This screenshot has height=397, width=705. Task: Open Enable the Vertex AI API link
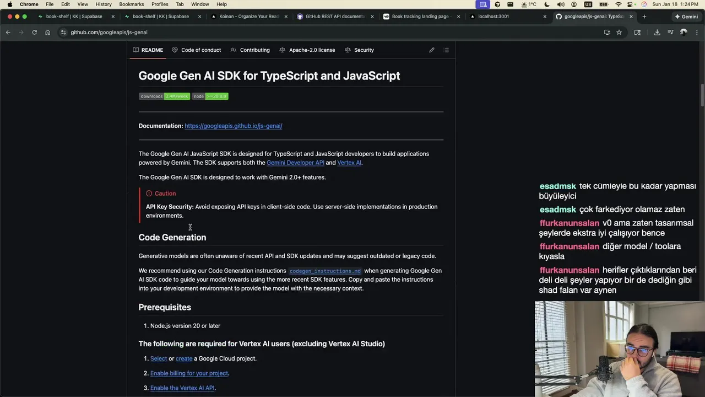point(182,388)
